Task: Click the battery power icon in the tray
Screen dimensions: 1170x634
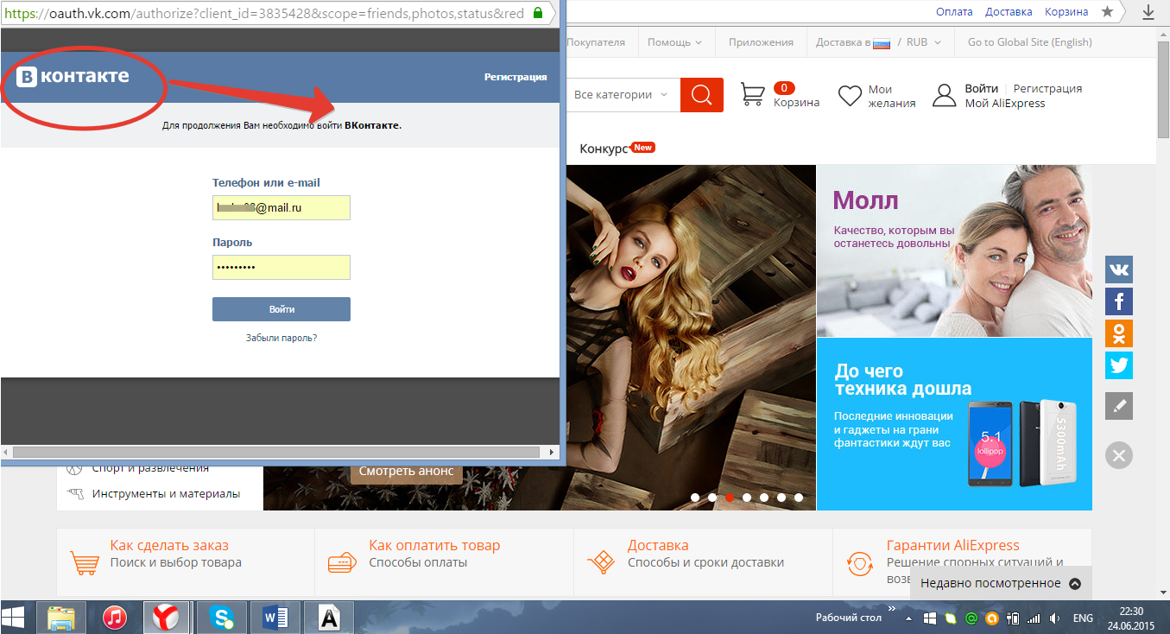Action: 1014,618
